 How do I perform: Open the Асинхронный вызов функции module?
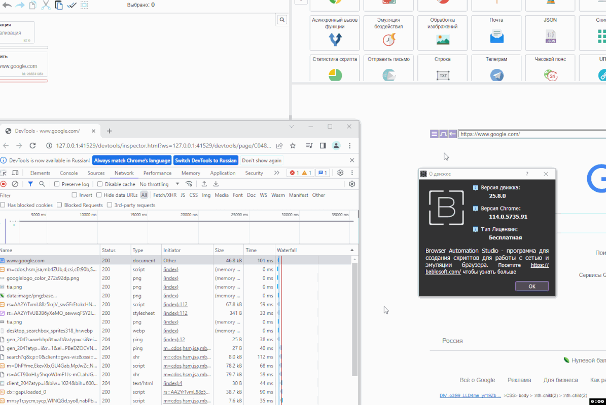(x=335, y=33)
